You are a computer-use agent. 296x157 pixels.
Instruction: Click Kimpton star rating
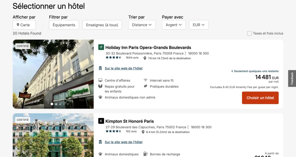pyautogui.click(x=114, y=131)
